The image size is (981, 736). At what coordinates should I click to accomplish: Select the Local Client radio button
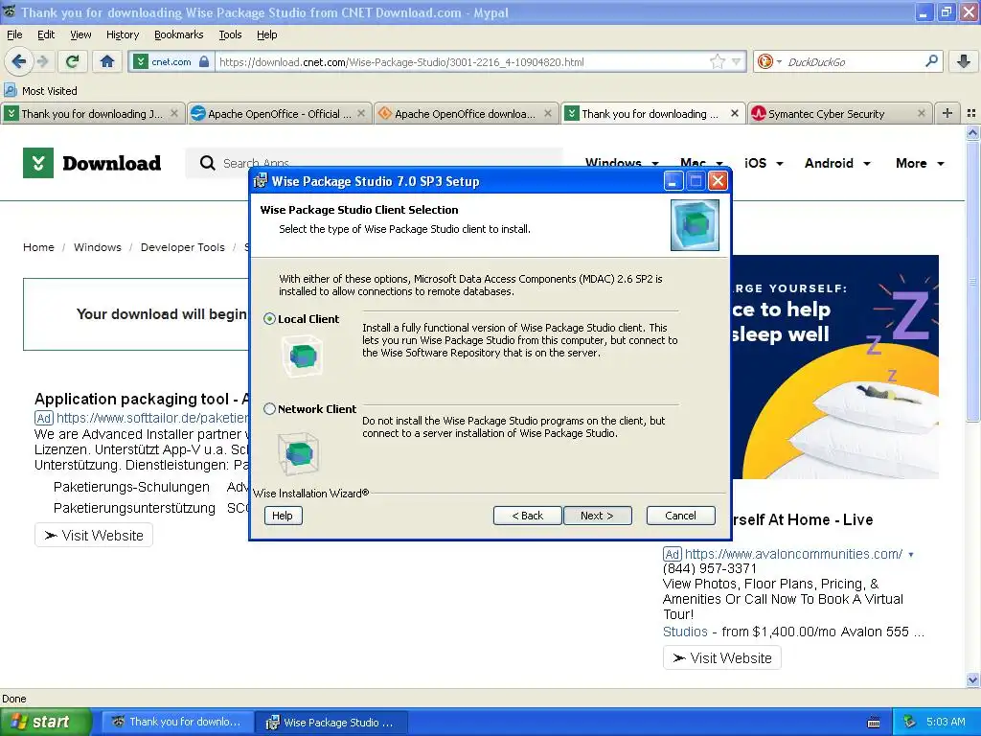click(x=269, y=319)
